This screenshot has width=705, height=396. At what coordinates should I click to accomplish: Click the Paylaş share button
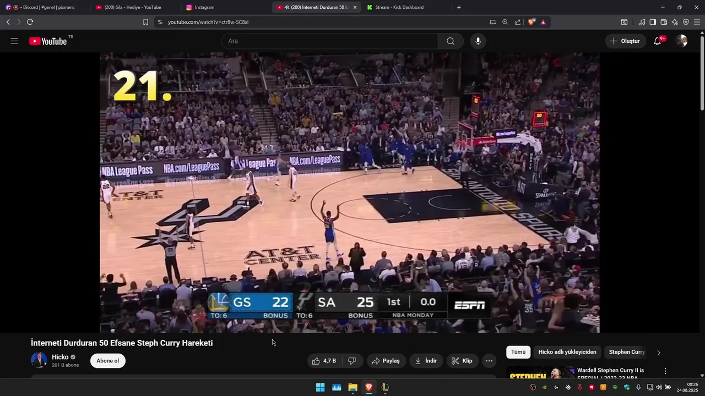386,361
